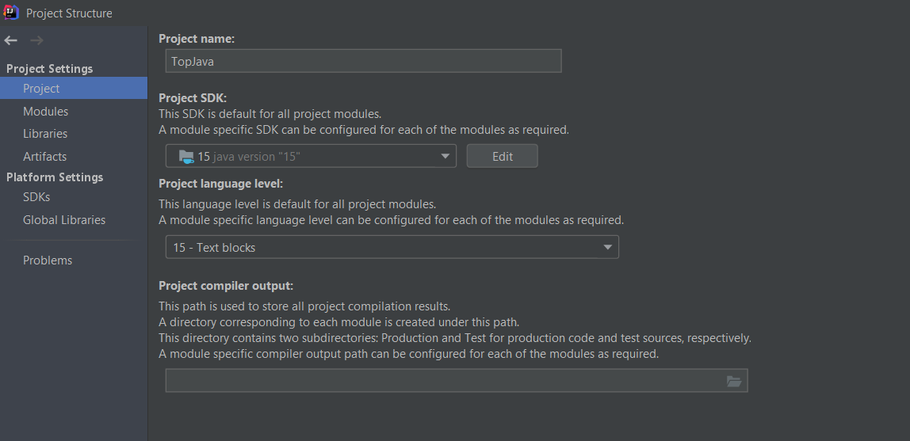Select Project in the settings list
The height and width of the screenshot is (441, 910).
41,89
